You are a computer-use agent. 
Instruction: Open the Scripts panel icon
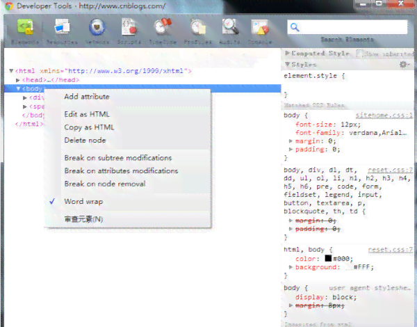[x=129, y=27]
